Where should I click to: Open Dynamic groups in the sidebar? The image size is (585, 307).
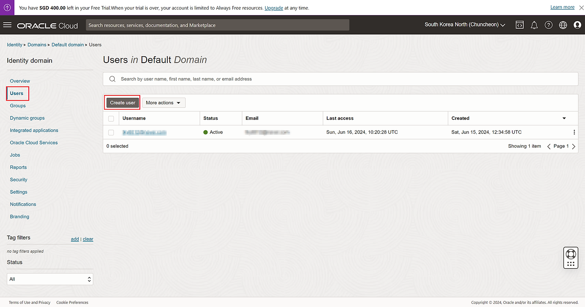[x=27, y=118]
